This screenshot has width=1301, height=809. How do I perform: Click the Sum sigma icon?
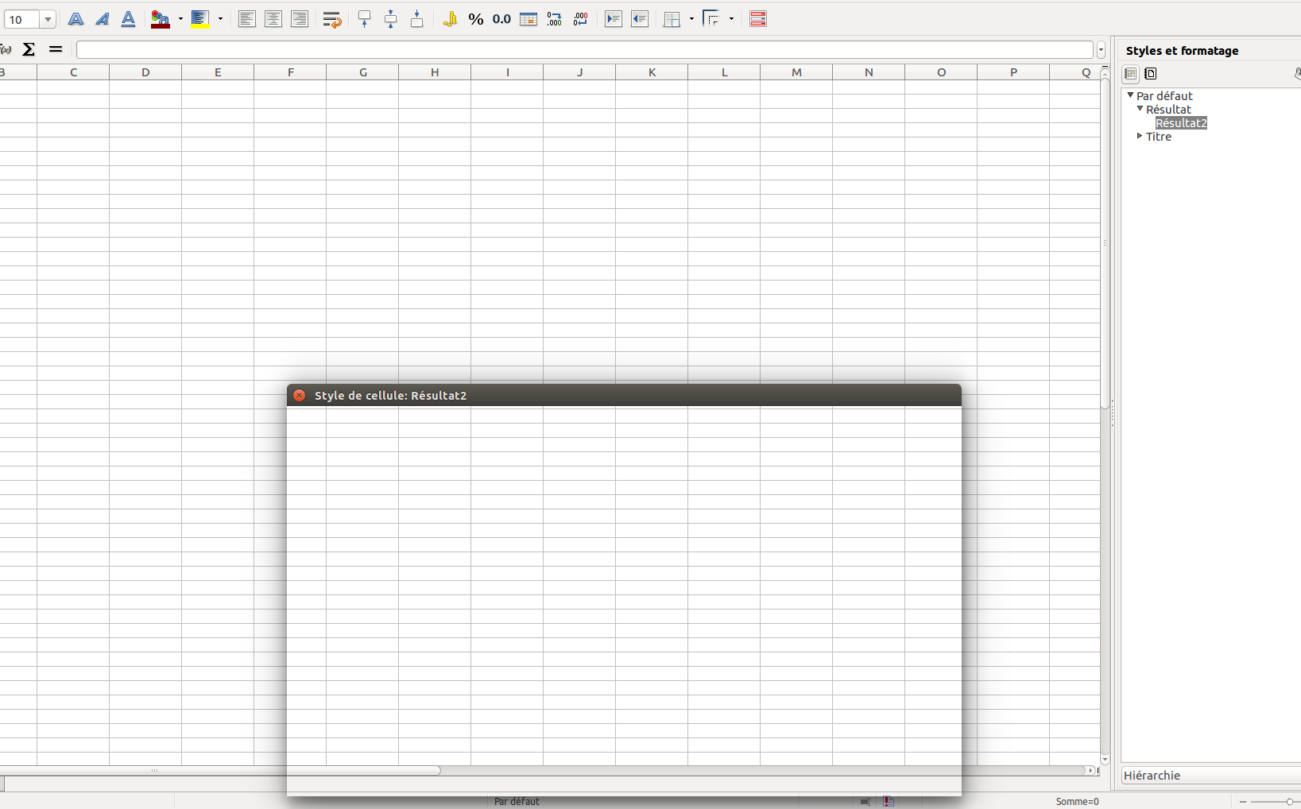[29, 49]
